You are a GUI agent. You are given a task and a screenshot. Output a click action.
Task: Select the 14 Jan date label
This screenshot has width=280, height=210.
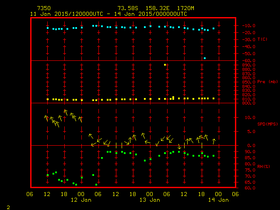tap(217, 200)
